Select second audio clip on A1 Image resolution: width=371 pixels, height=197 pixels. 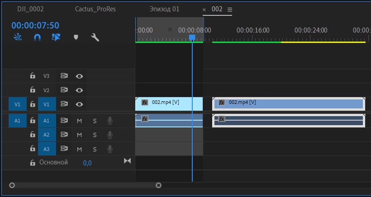point(289,121)
